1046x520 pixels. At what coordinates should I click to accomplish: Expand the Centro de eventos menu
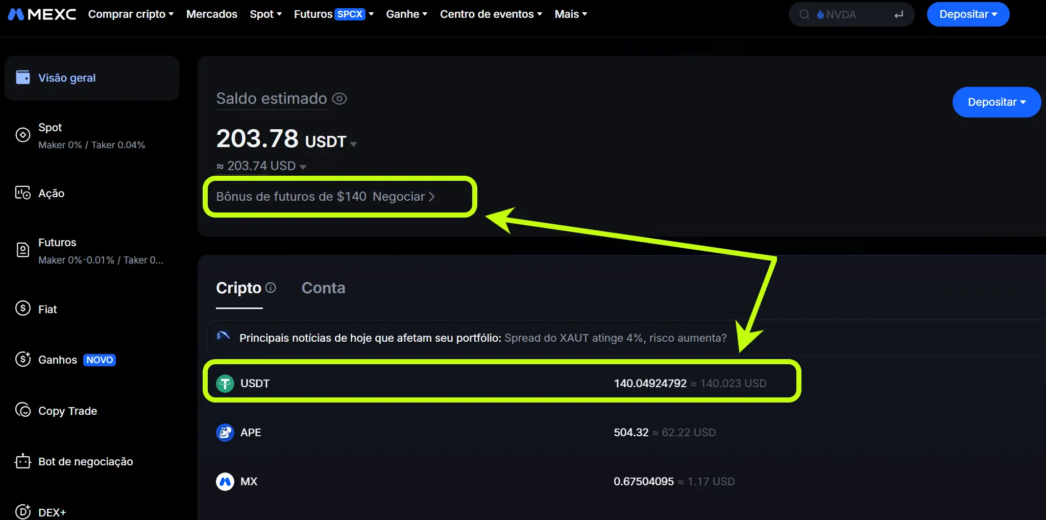(x=491, y=14)
